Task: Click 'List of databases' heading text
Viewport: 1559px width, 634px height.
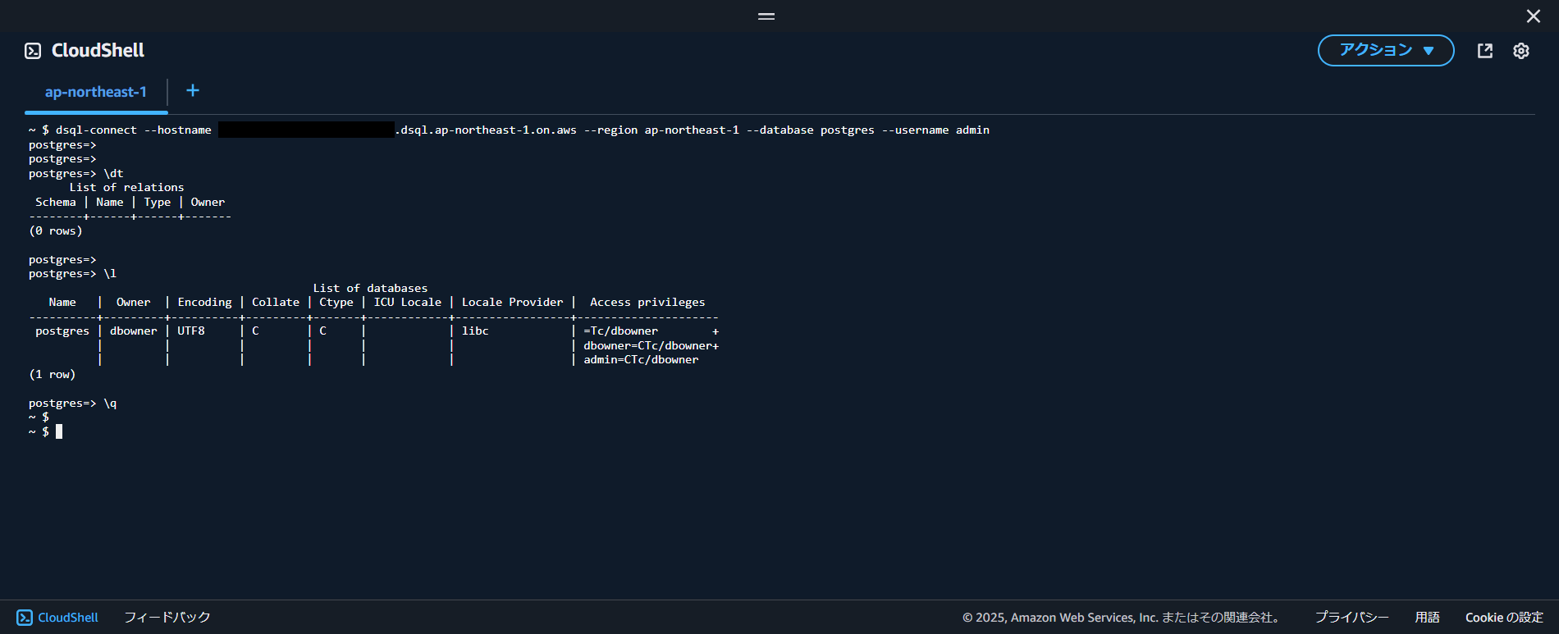Action: click(x=370, y=288)
